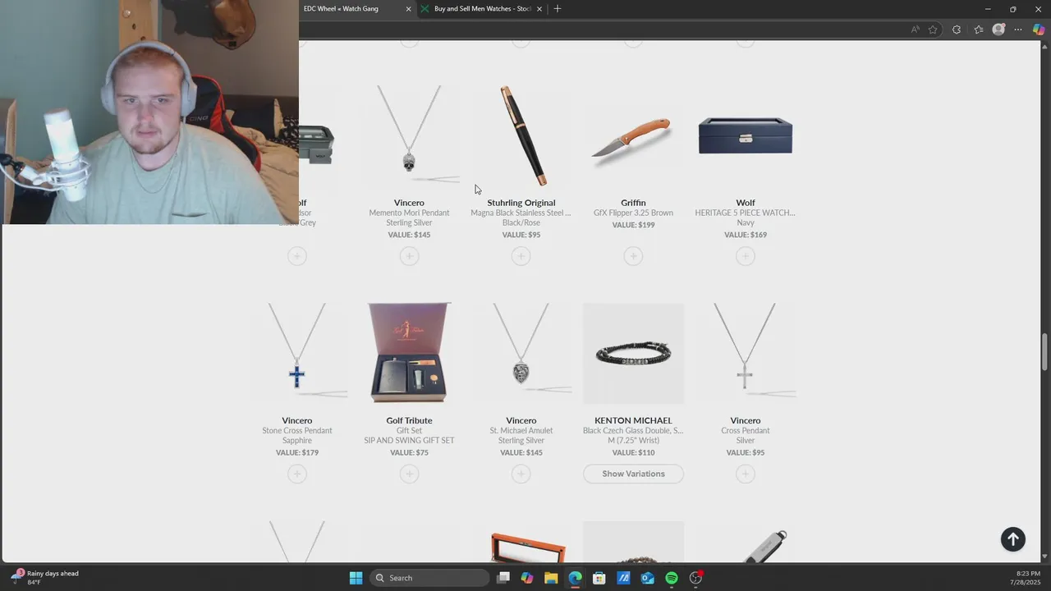The height and width of the screenshot is (591, 1051).
Task: Launch Copilot from the taskbar
Action: [x=527, y=578]
